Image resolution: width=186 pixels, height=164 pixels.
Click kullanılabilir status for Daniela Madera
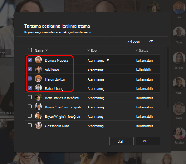[x=145, y=61]
